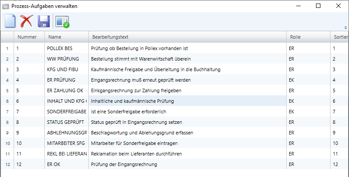Sort by the Name column header
The height and width of the screenshot is (177, 349).
(x=55, y=37)
